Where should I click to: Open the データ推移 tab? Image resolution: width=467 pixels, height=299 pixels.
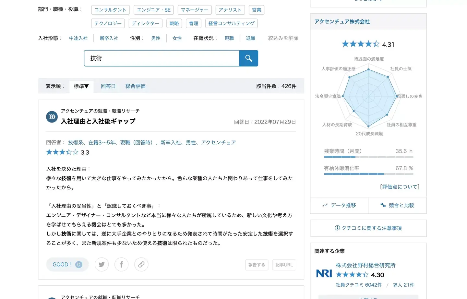point(339,205)
